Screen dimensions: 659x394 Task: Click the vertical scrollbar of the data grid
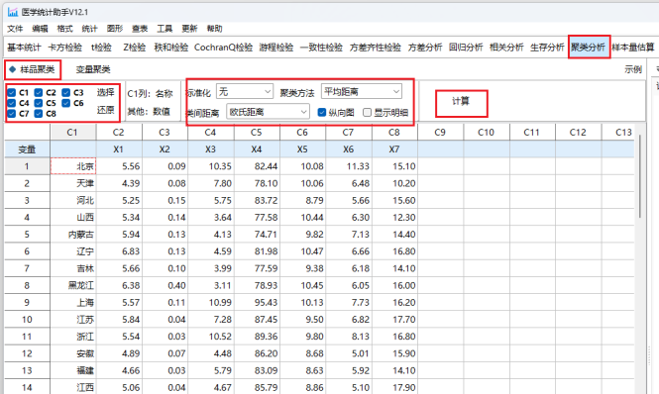(x=639, y=176)
